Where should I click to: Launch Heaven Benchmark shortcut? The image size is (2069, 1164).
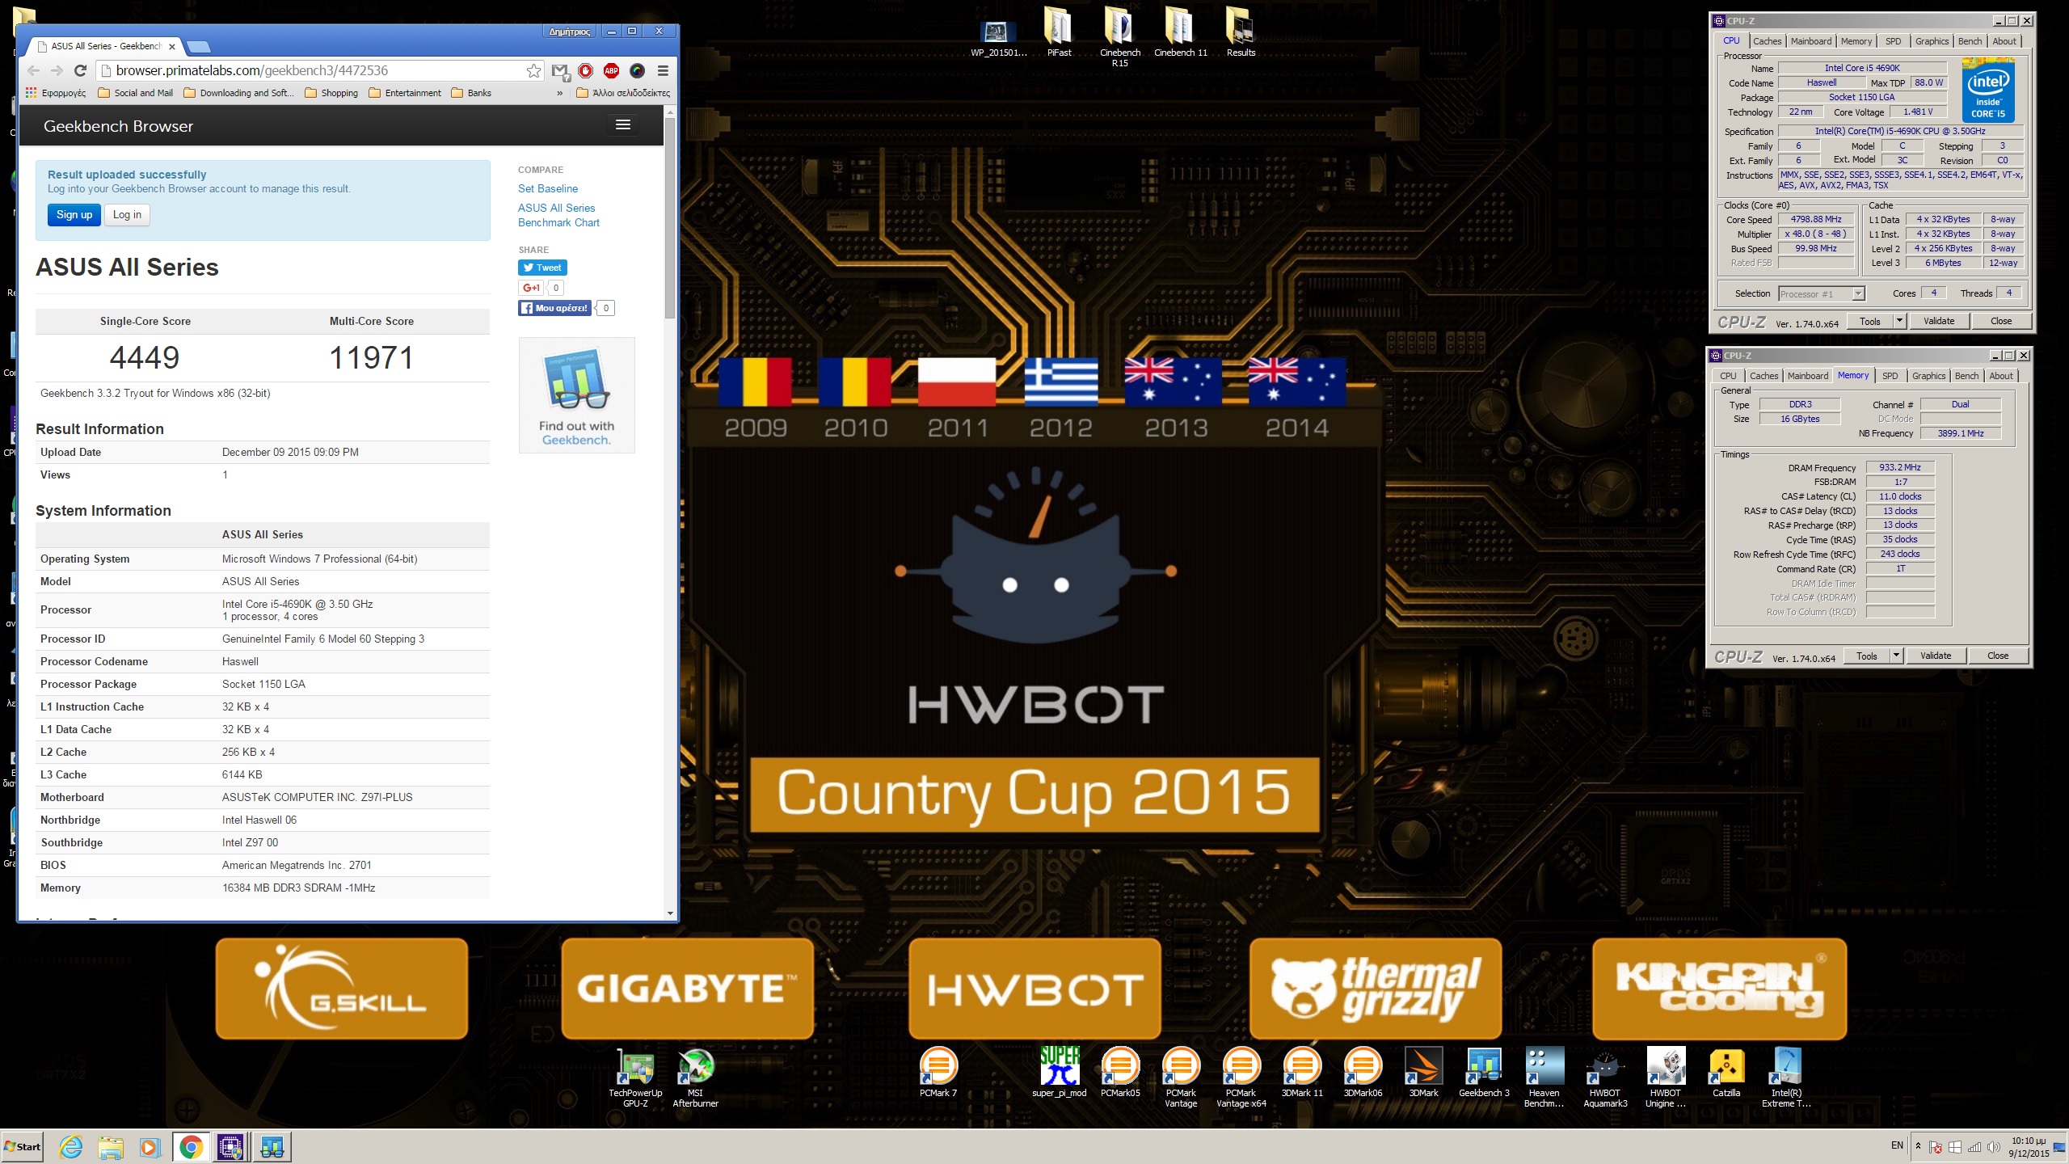pos(1544,1078)
